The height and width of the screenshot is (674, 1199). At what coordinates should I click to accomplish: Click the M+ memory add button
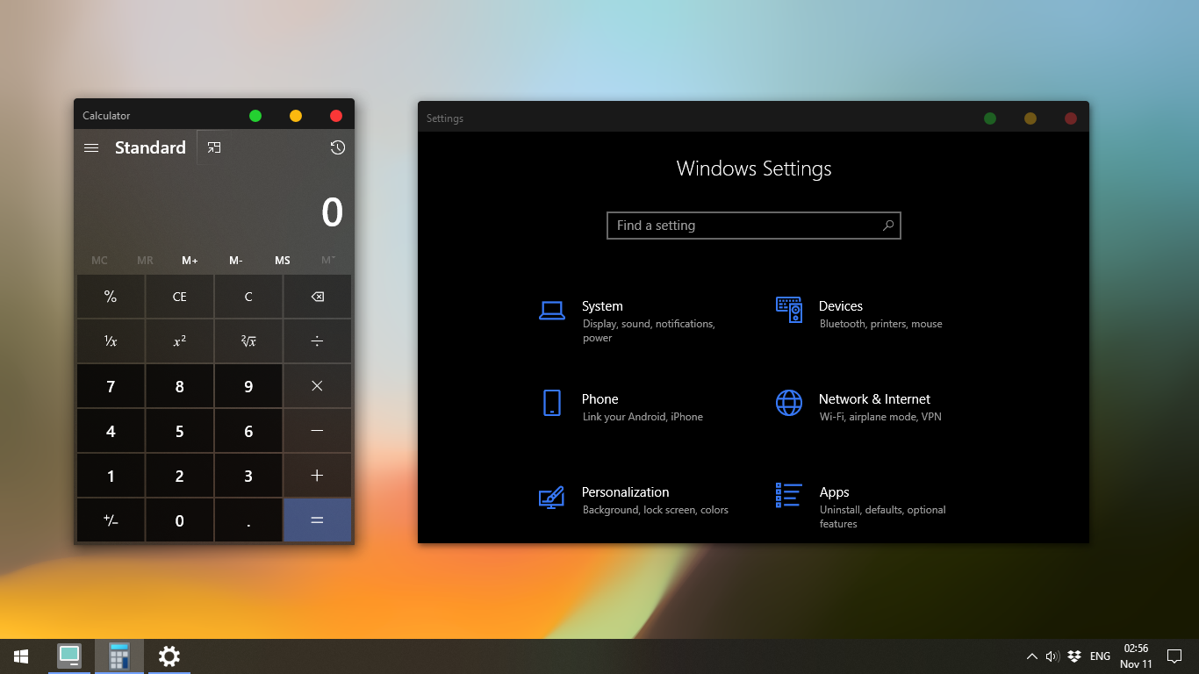click(190, 261)
